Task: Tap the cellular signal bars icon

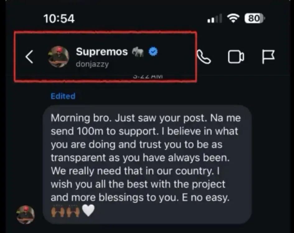Action: [215, 19]
